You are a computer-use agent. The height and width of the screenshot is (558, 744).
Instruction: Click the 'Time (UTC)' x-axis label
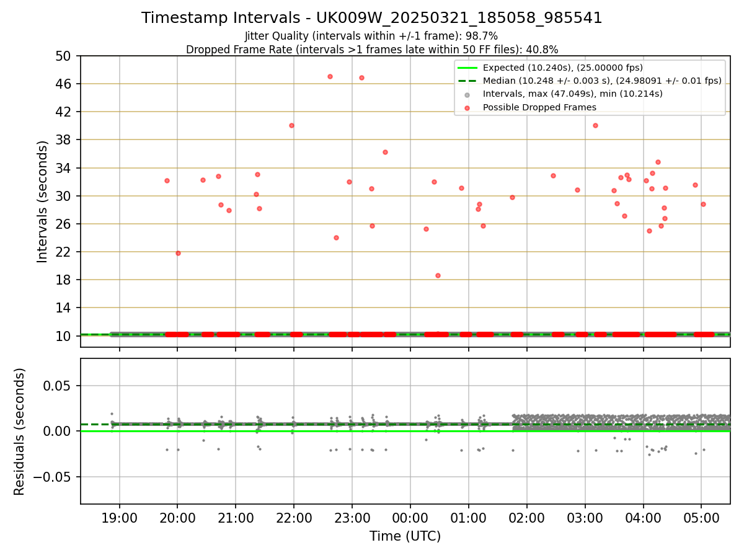405,536
